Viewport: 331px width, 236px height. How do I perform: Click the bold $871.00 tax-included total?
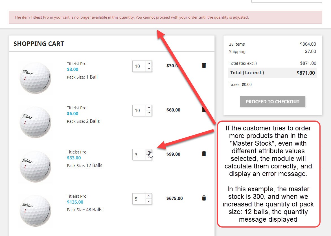[x=306, y=73]
